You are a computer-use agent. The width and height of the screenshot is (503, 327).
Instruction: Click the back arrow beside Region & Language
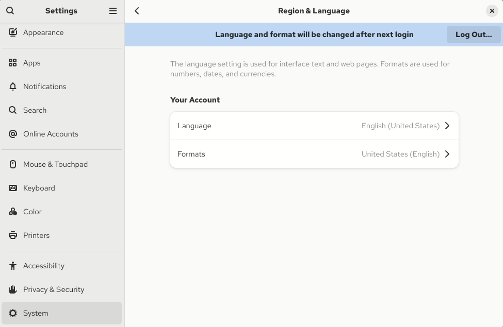pyautogui.click(x=137, y=11)
